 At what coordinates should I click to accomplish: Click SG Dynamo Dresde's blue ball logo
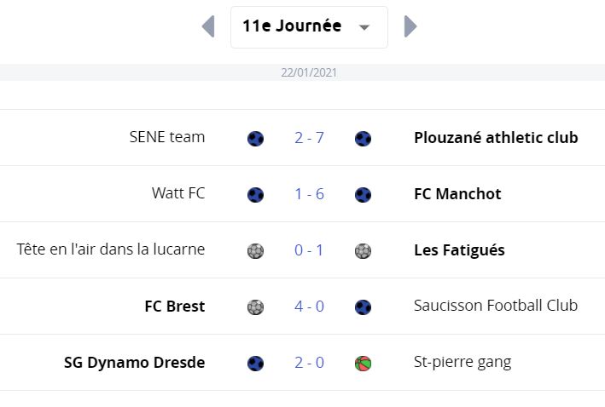coord(255,363)
